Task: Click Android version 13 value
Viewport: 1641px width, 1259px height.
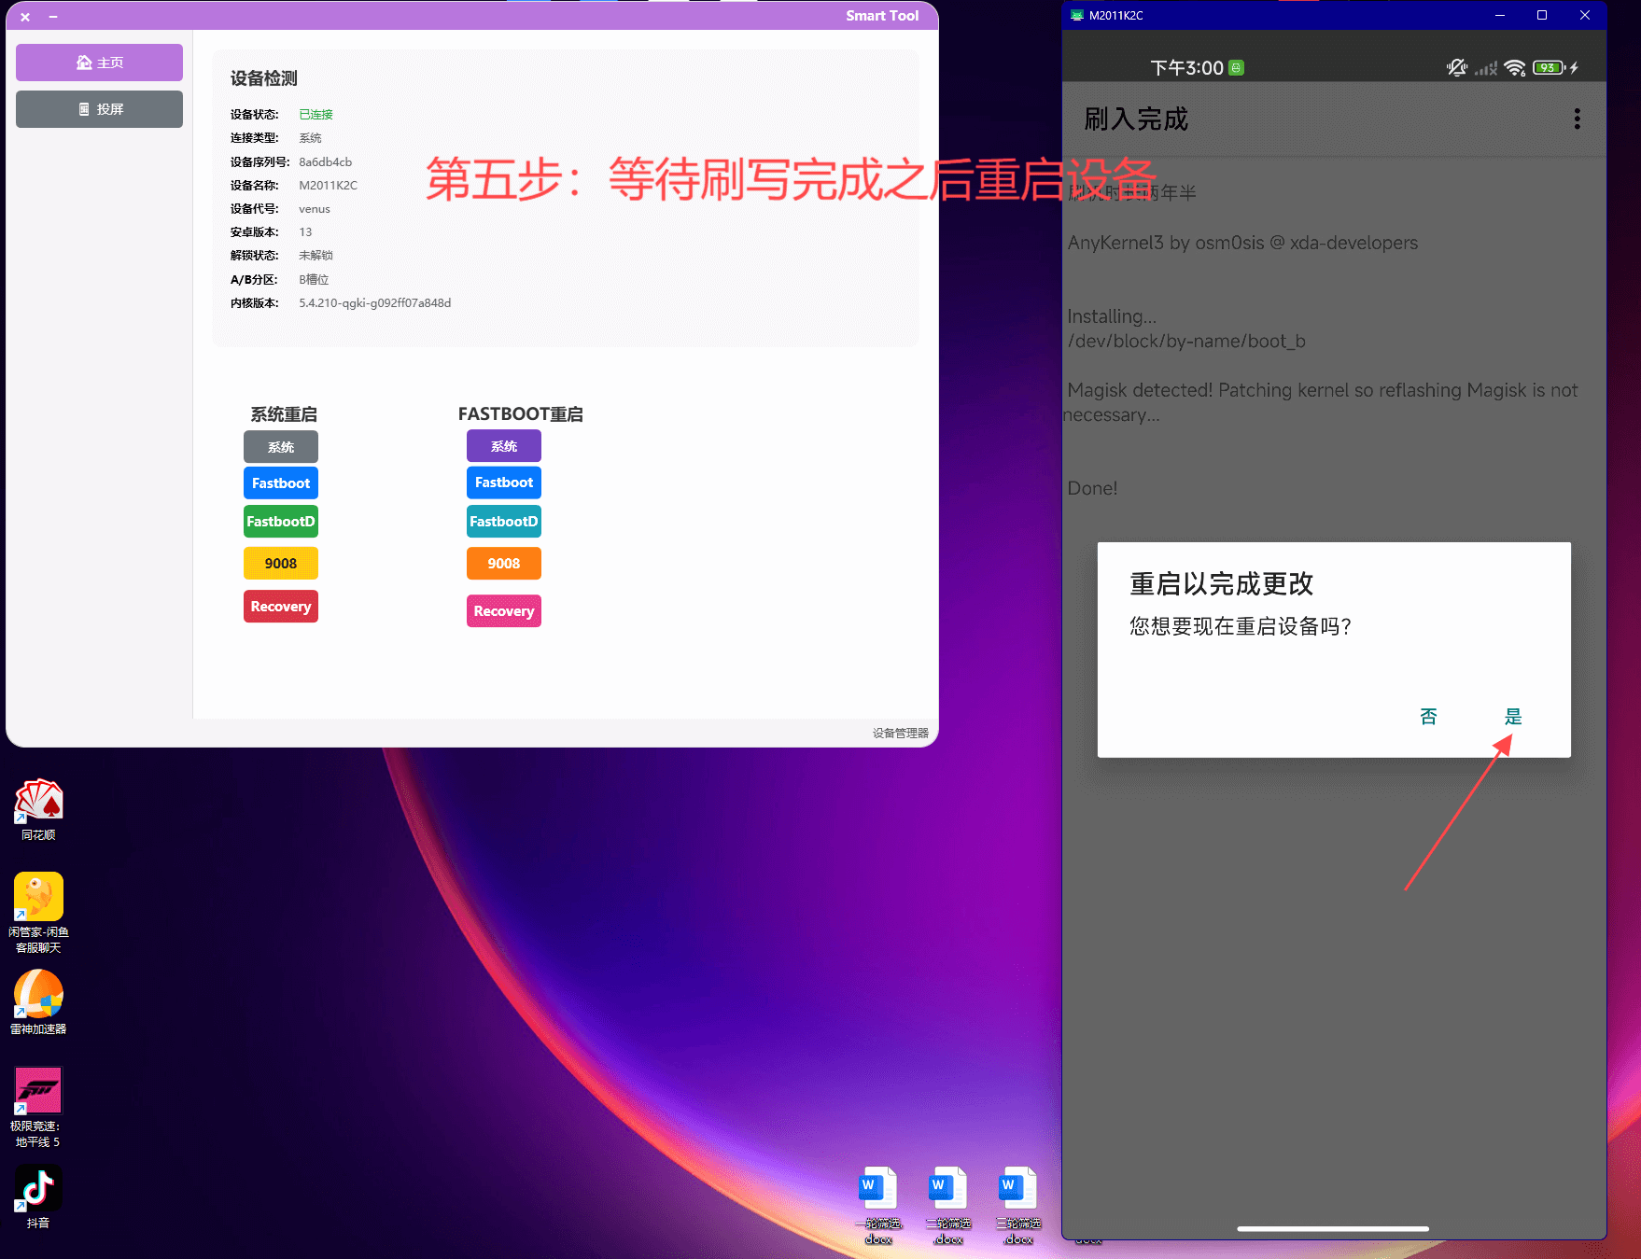Action: 305,232
